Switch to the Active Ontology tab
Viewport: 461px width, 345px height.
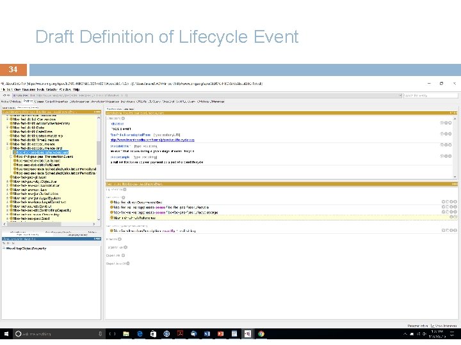pos(11,102)
